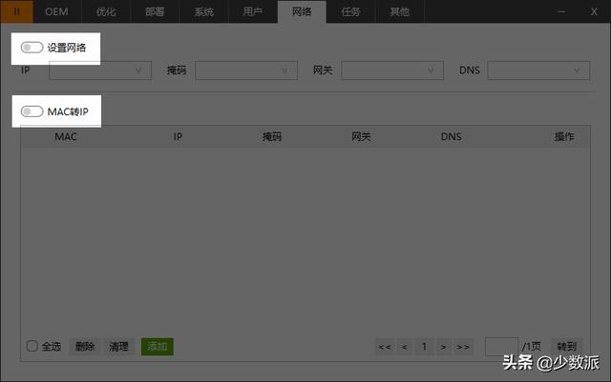Image resolution: width=611 pixels, height=382 pixels.
Task: Click the 掩码 table column header
Action: click(271, 136)
